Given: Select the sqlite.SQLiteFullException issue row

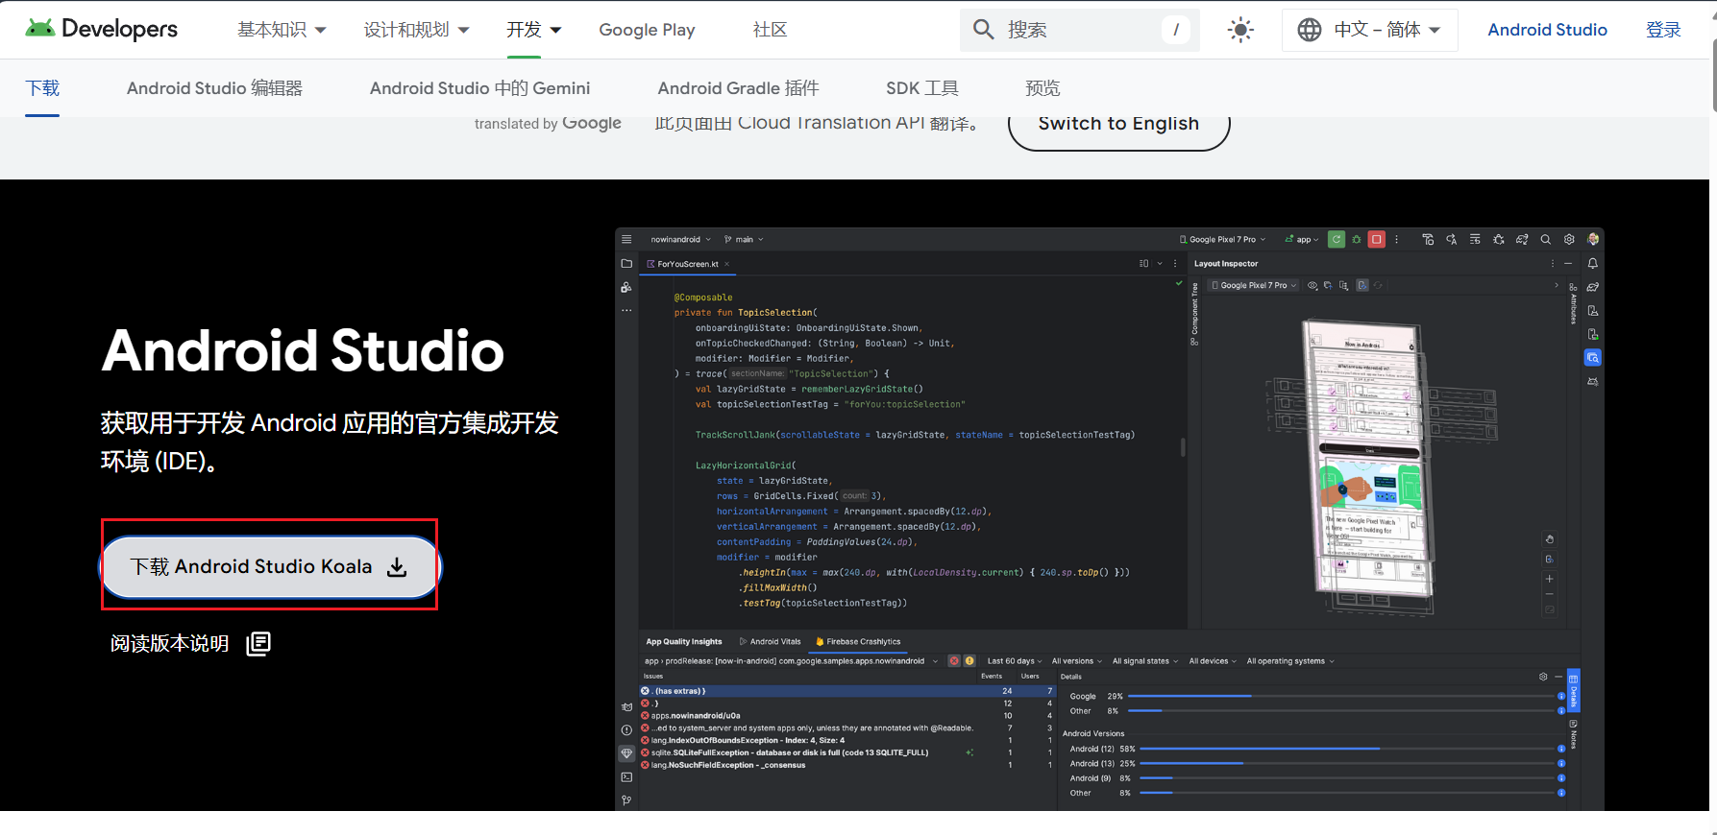Looking at the screenshot, I should (847, 752).
